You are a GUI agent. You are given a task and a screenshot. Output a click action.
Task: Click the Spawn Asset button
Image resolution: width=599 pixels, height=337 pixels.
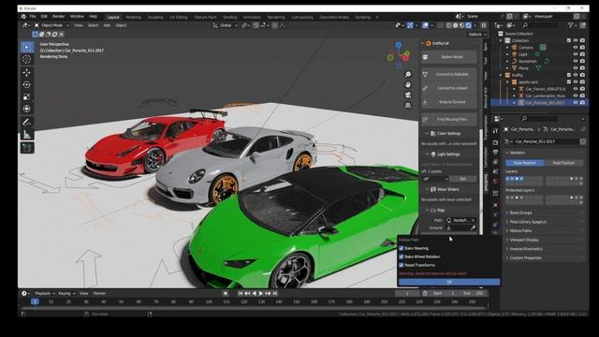tap(449, 57)
